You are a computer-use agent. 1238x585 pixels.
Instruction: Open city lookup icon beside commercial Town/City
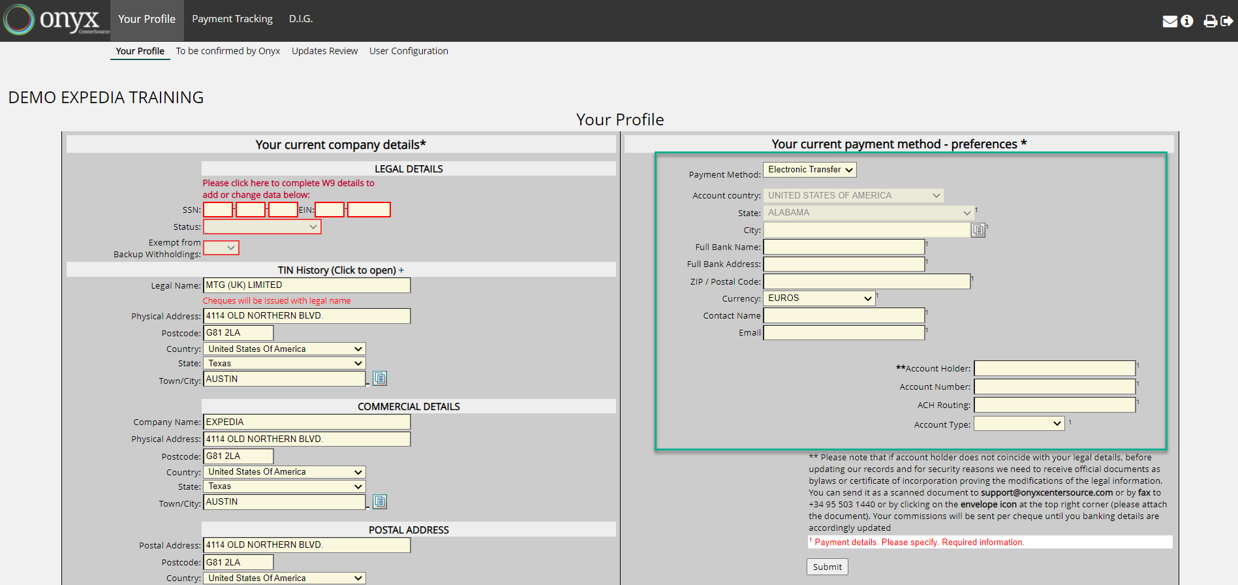[380, 501]
